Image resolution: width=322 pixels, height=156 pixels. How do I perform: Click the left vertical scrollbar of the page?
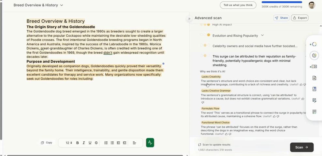pyautogui.click(x=1, y=71)
